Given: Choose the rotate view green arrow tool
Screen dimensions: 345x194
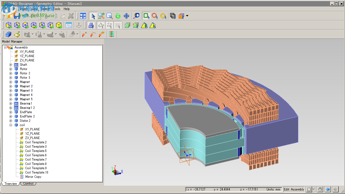Looking at the screenshot, I should coord(118,16).
